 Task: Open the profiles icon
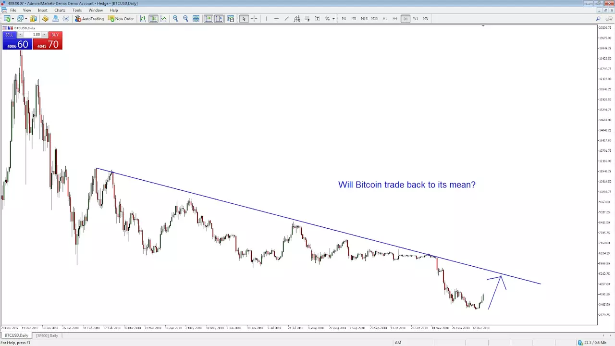click(x=20, y=19)
